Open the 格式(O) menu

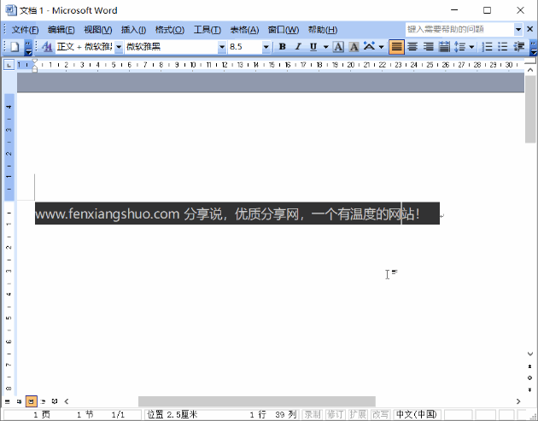point(169,30)
